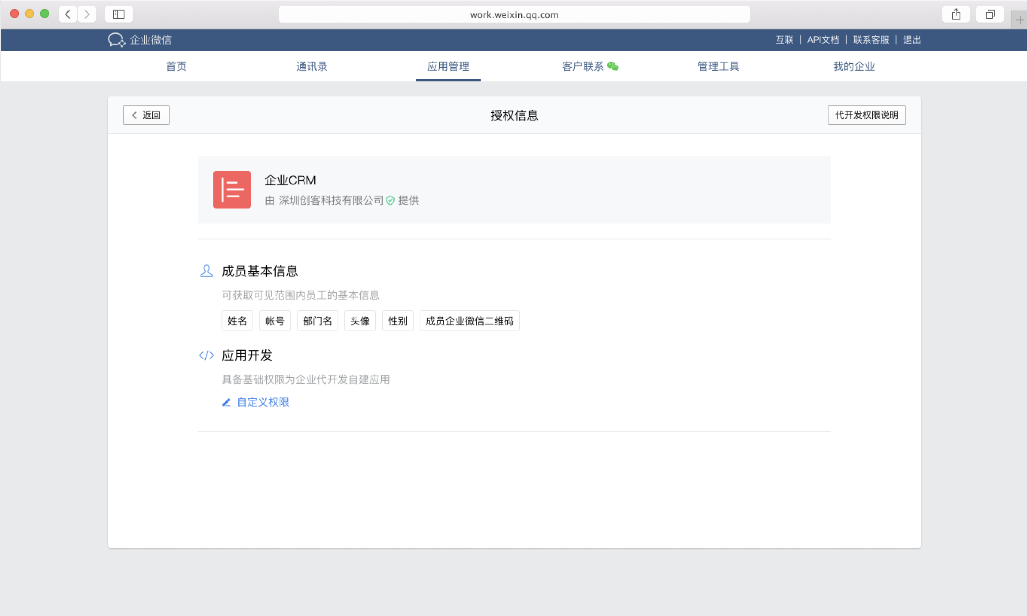Click the green verified shield icon
1027x616 pixels.
pyautogui.click(x=390, y=201)
